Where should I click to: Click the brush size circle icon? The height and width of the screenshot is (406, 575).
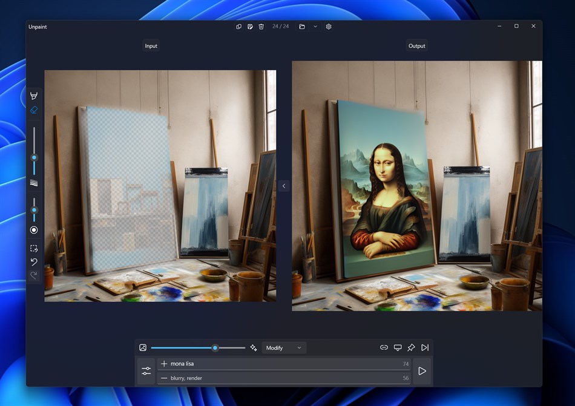pyautogui.click(x=34, y=230)
